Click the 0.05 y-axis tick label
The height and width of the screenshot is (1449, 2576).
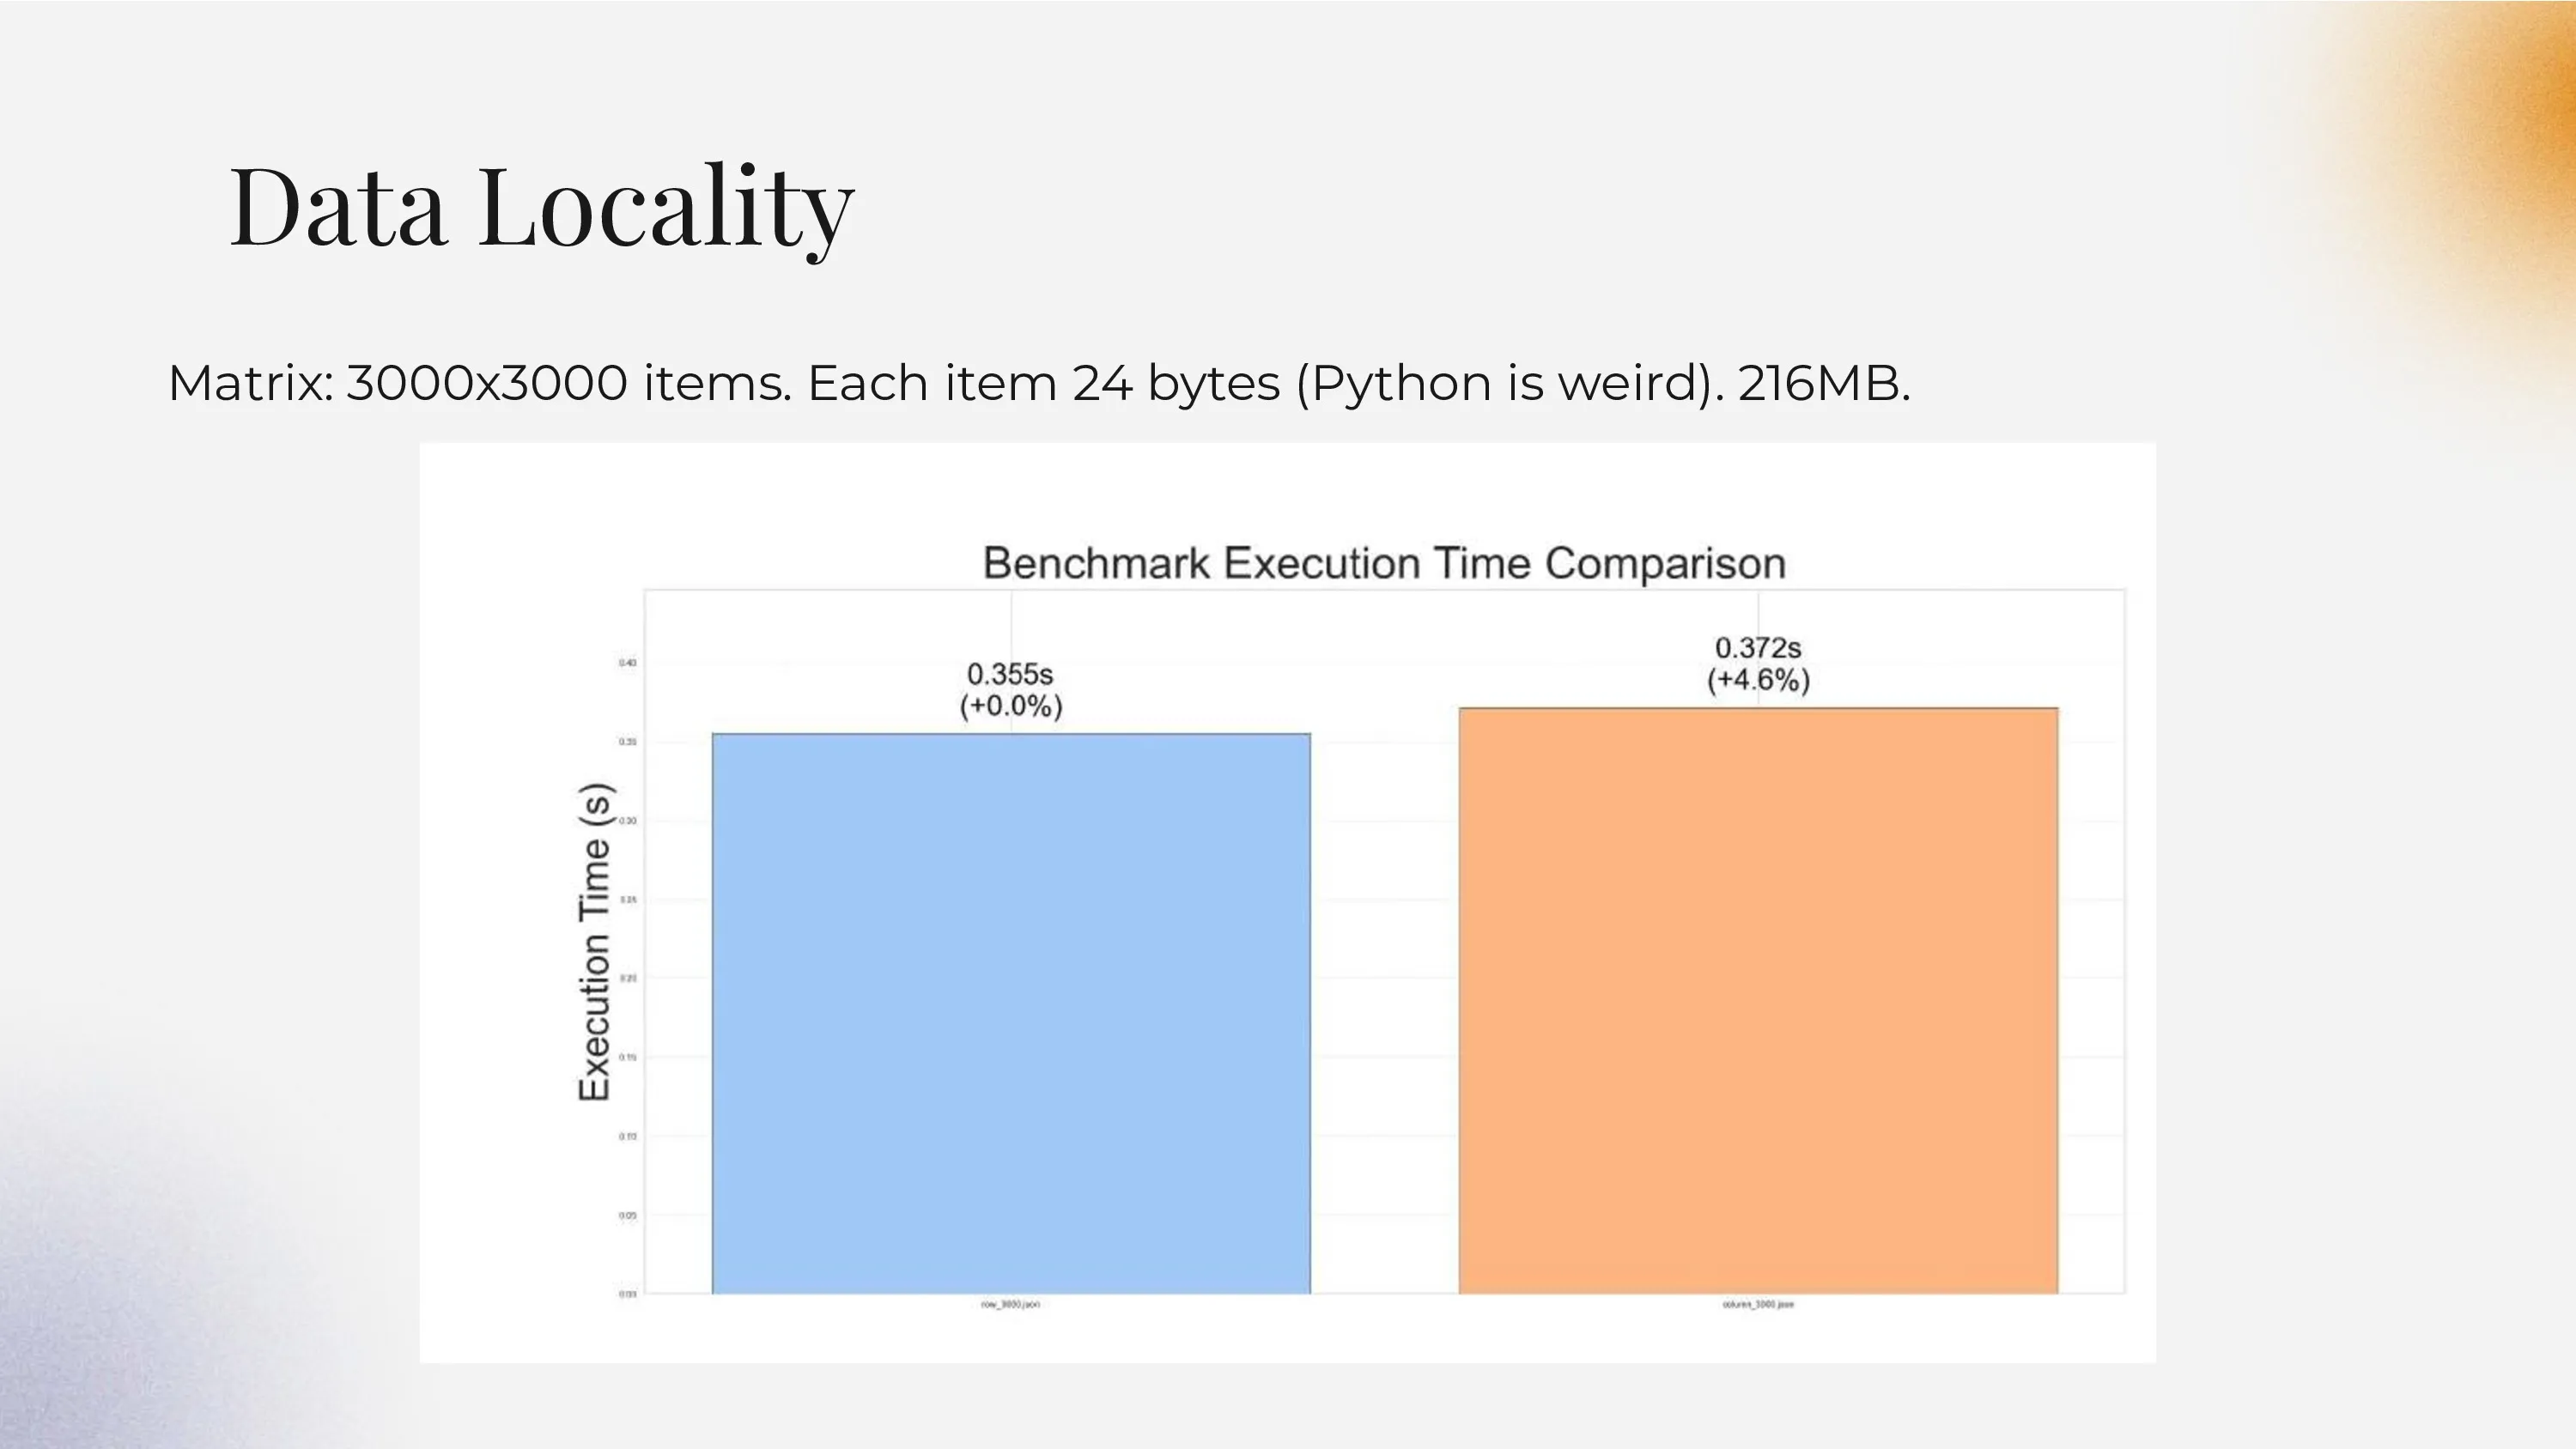point(627,1215)
